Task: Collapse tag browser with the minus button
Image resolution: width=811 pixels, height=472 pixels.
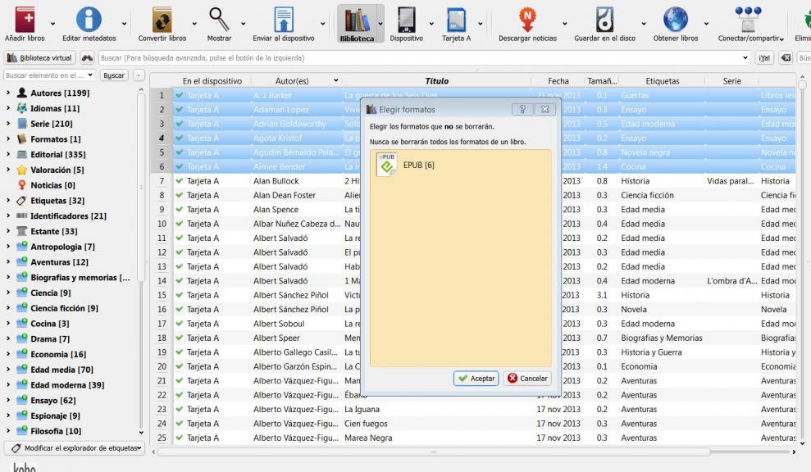Action: 138,75
